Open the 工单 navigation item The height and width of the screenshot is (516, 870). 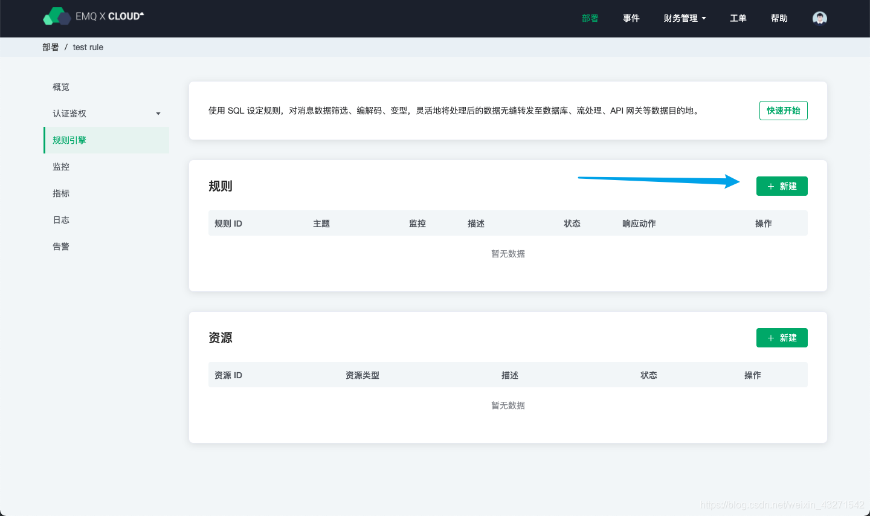coord(738,18)
